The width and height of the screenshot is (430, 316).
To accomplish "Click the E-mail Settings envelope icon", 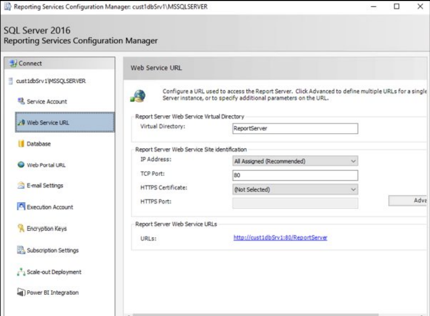I will (21, 185).
